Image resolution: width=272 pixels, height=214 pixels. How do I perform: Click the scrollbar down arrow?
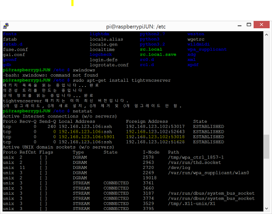267,208
